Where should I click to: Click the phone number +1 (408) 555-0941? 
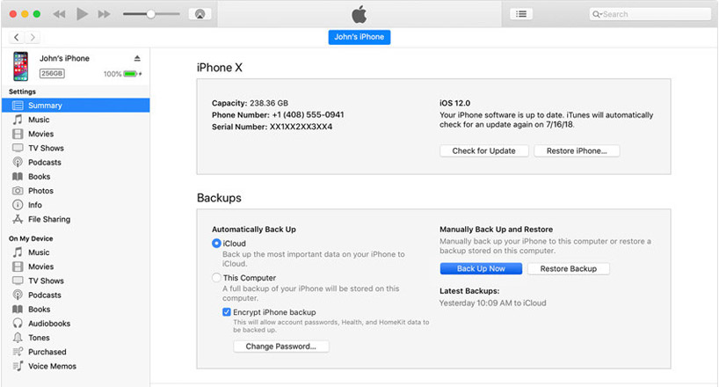(x=309, y=114)
